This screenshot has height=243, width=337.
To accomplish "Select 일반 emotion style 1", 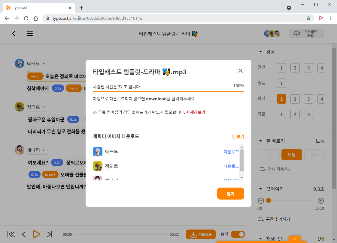I will pyautogui.click(x=281, y=68).
